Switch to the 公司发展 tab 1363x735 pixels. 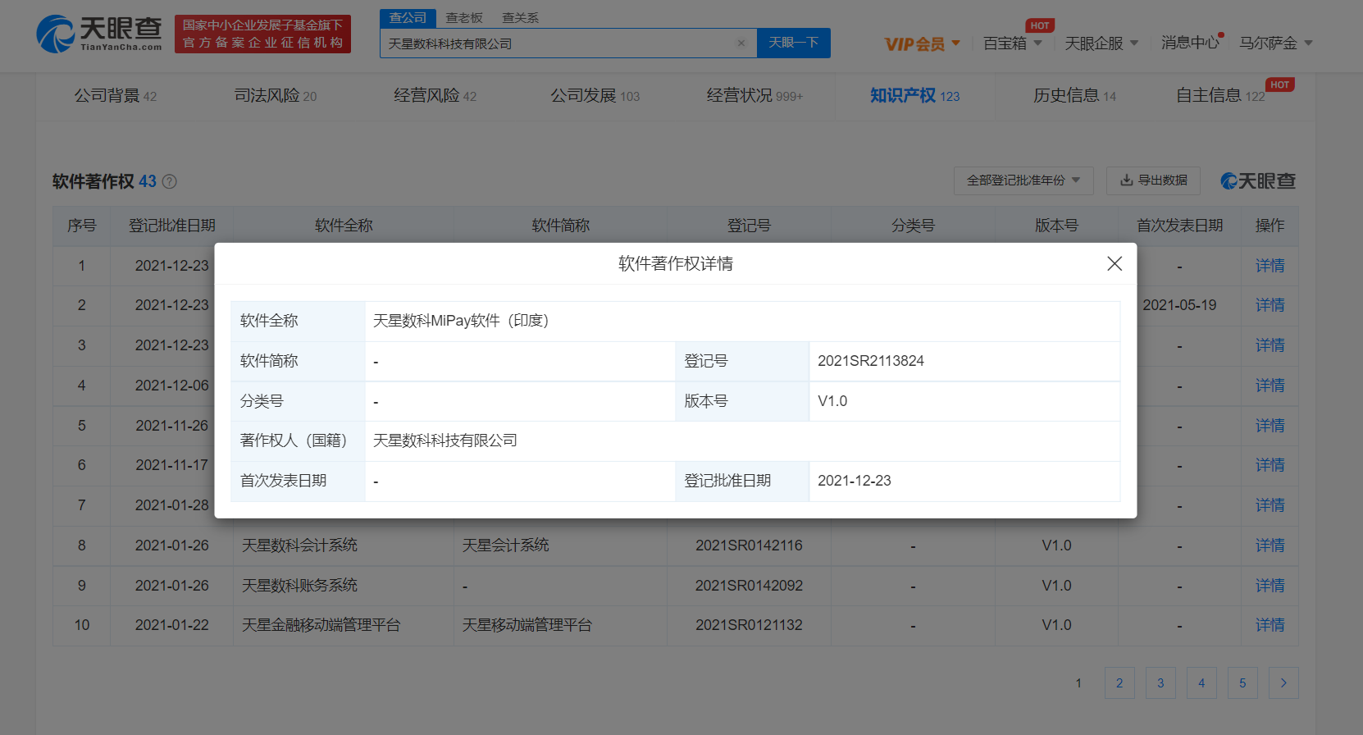[595, 96]
